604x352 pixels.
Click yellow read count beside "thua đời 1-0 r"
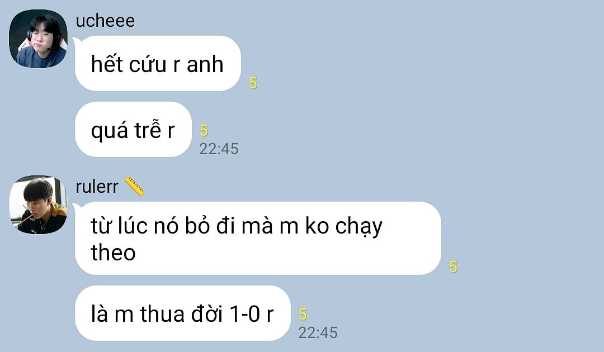click(x=303, y=315)
